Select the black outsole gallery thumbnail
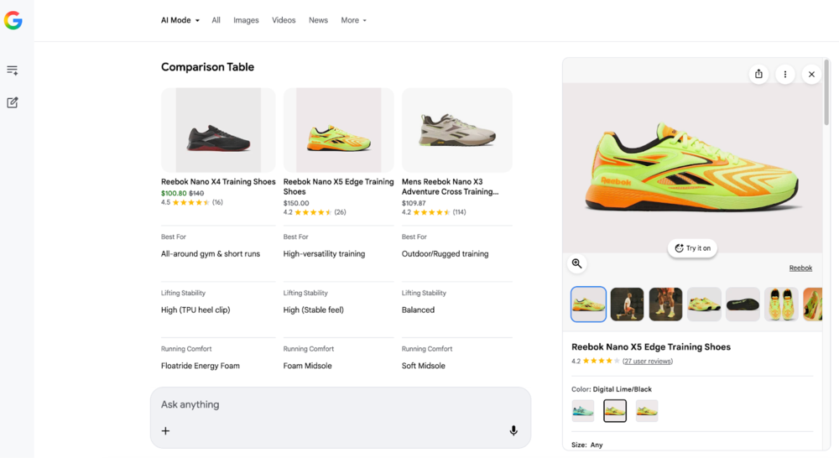 [x=743, y=304]
